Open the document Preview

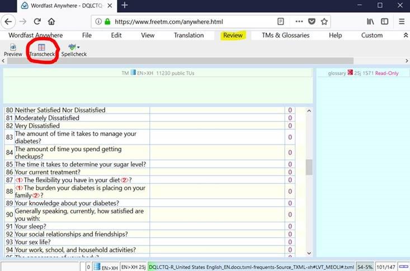tap(13, 50)
